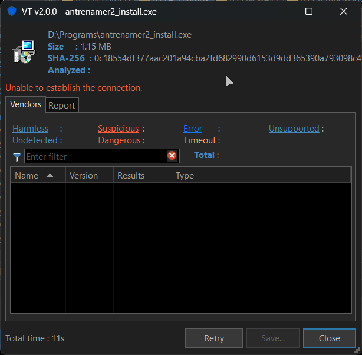Click the window resize grip

tap(358, 351)
